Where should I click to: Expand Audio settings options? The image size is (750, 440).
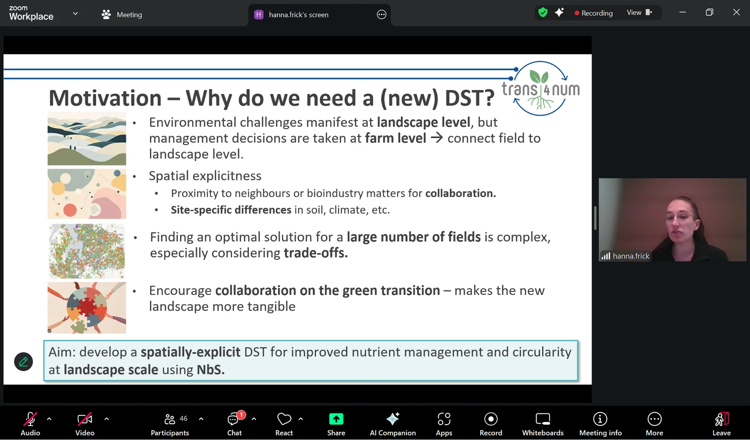[50, 419]
